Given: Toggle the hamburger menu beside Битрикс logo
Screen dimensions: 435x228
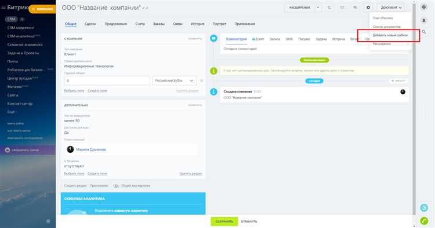Looking at the screenshot, I should pyautogui.click(x=3, y=8).
